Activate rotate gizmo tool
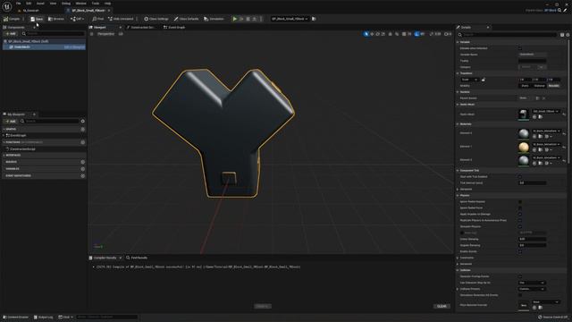This screenshot has width=572, height=322. (377, 34)
